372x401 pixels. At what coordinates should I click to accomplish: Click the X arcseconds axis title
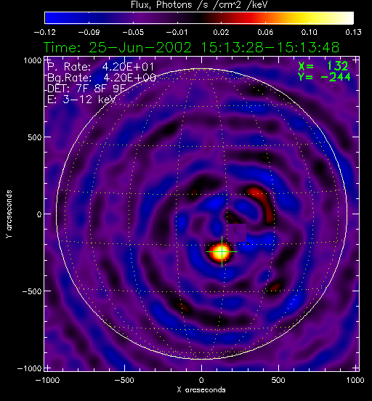pos(201,390)
